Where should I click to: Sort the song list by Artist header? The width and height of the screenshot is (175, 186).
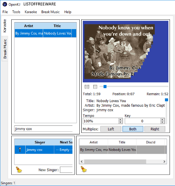[x=29, y=26]
